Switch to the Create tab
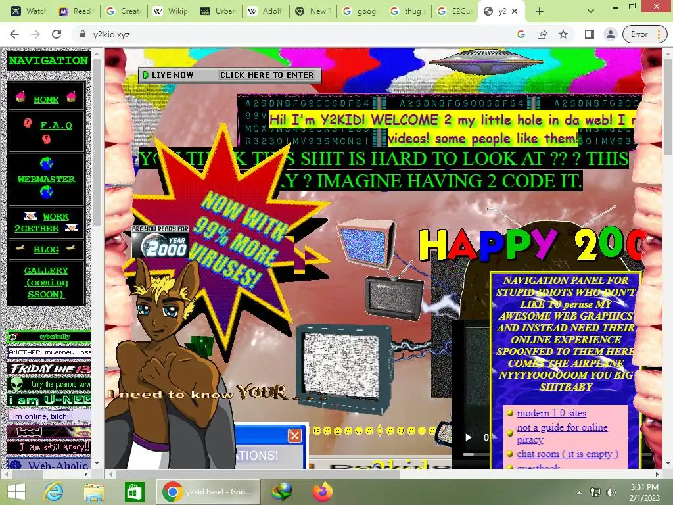 (123, 11)
